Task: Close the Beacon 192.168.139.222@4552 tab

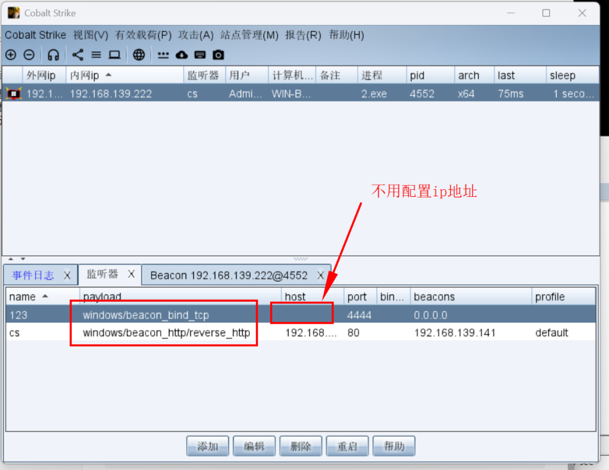Action: tap(321, 275)
